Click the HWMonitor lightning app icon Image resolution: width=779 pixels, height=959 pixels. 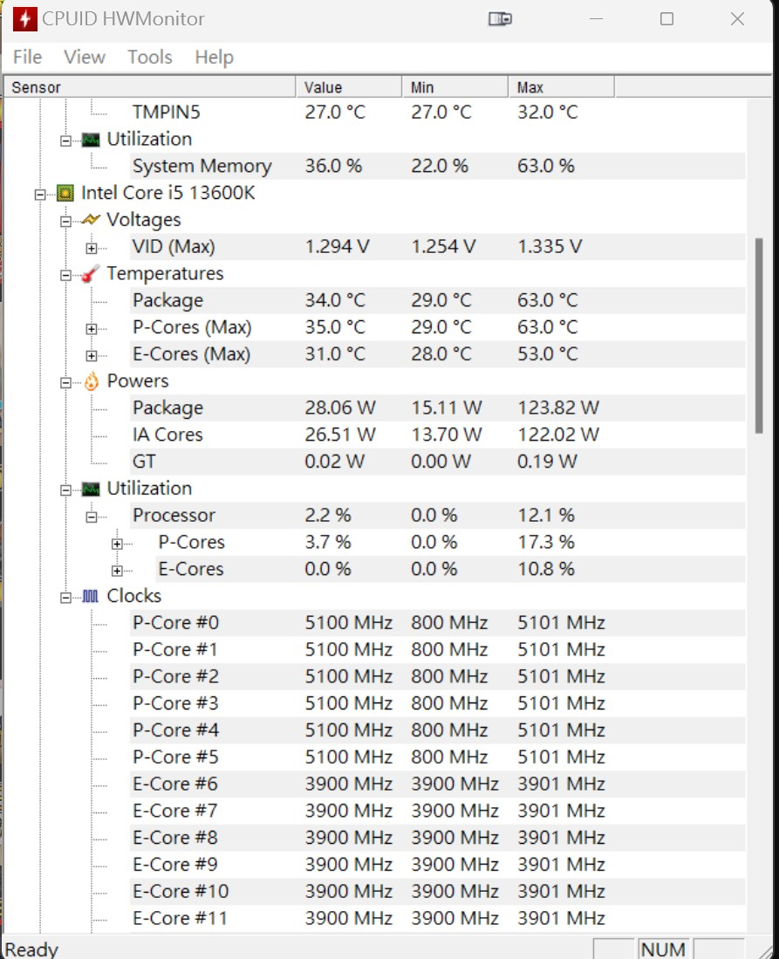tap(24, 19)
